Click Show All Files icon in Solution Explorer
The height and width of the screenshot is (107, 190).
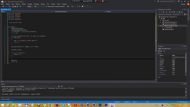click(174, 12)
